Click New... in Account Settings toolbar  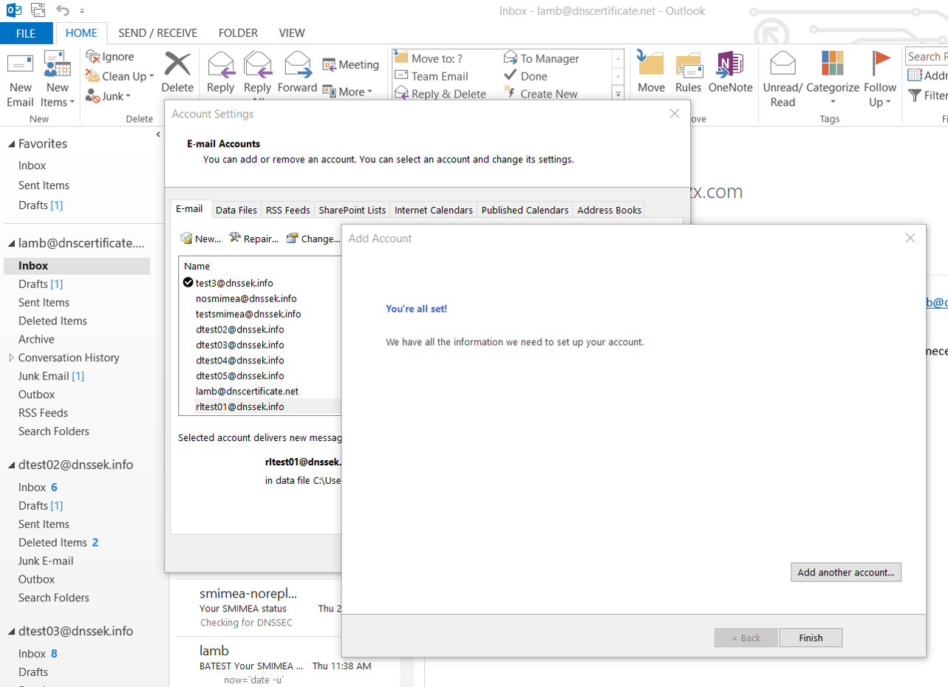click(201, 239)
